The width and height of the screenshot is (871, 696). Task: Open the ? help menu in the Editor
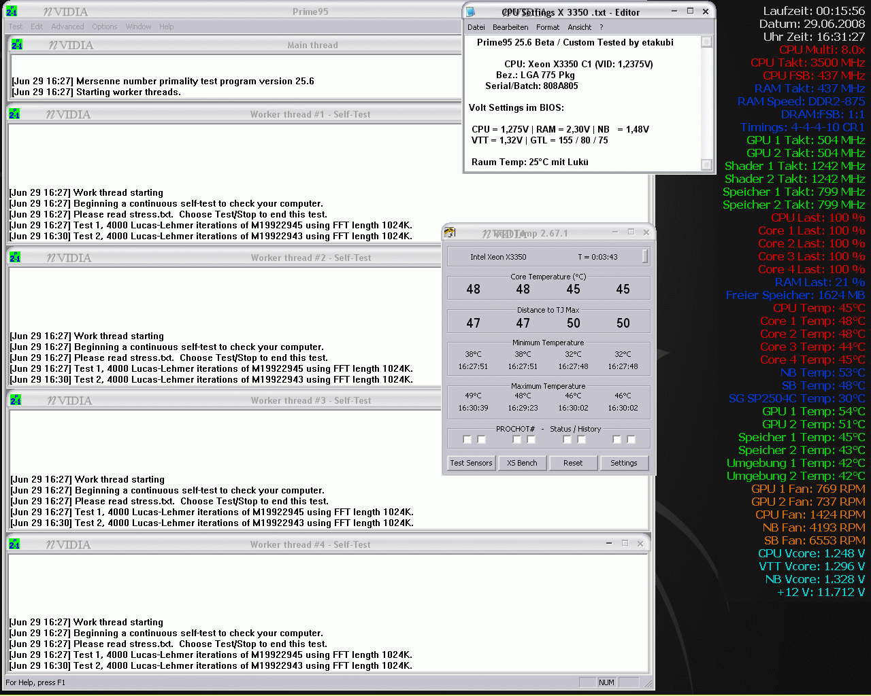pyautogui.click(x=602, y=27)
